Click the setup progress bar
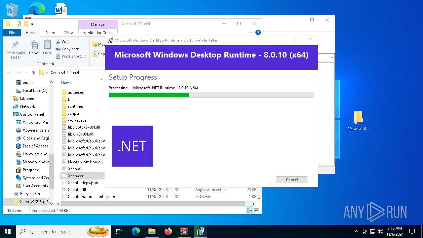 (x=211, y=95)
